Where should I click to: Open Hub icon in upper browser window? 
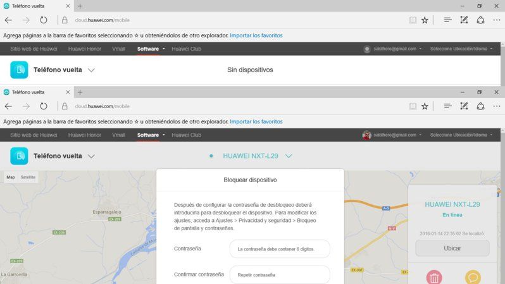[447, 20]
